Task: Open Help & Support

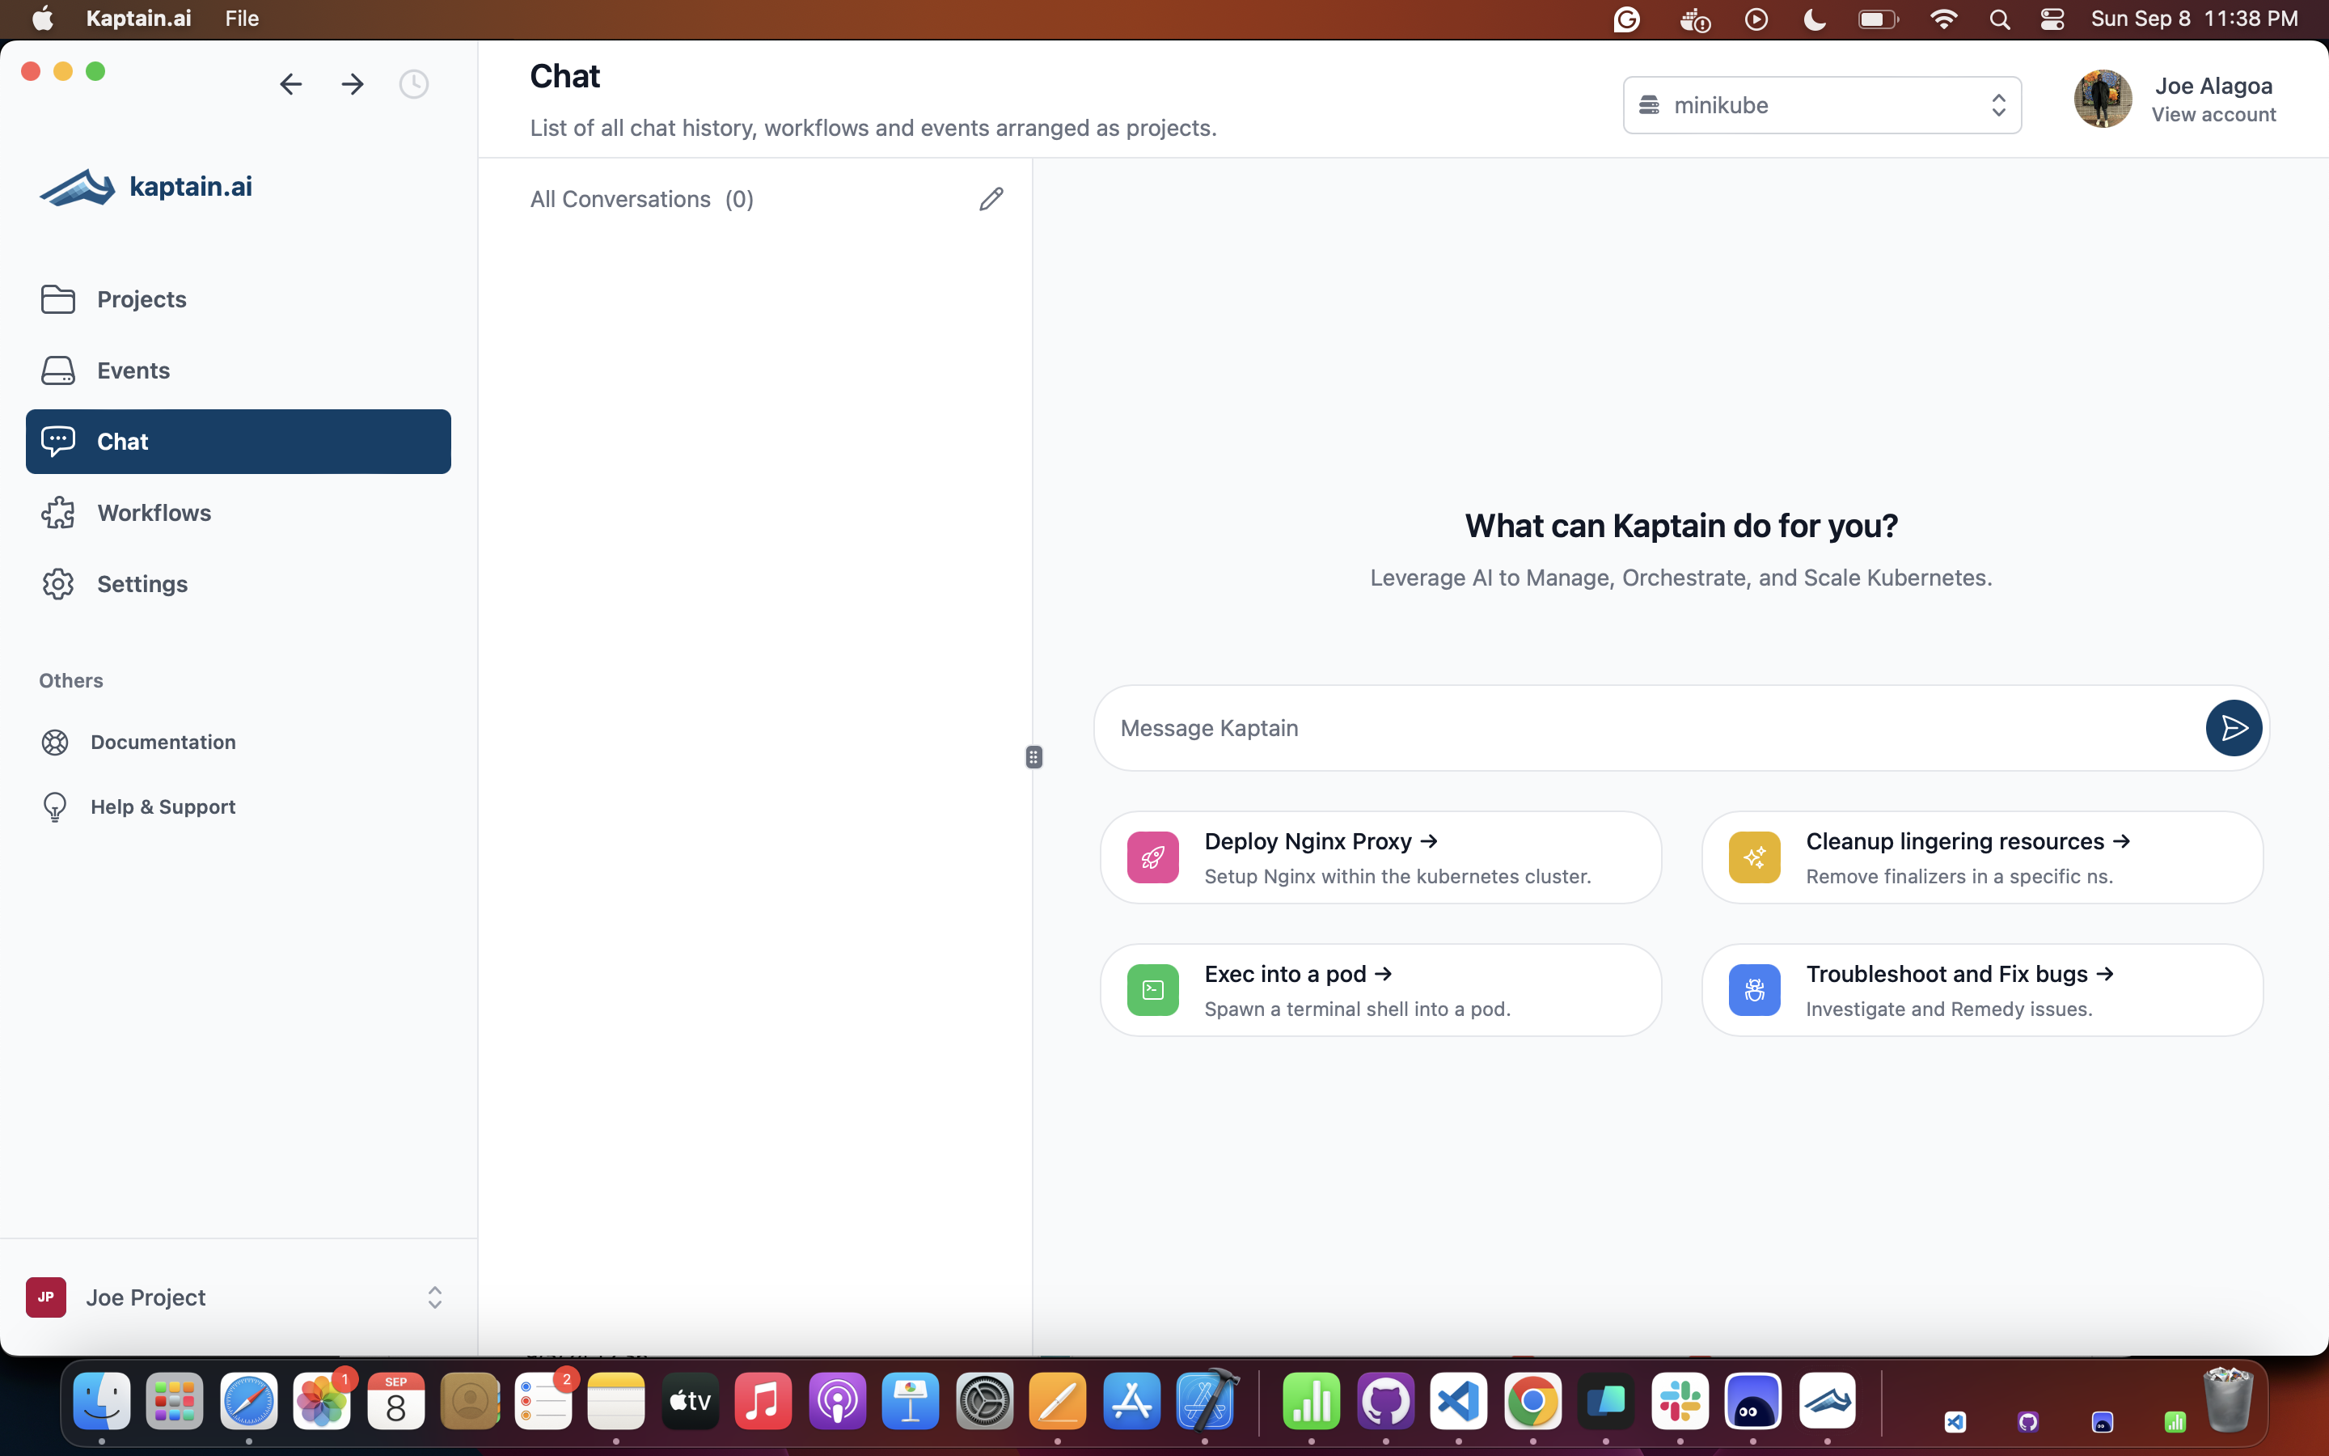Action: (163, 807)
